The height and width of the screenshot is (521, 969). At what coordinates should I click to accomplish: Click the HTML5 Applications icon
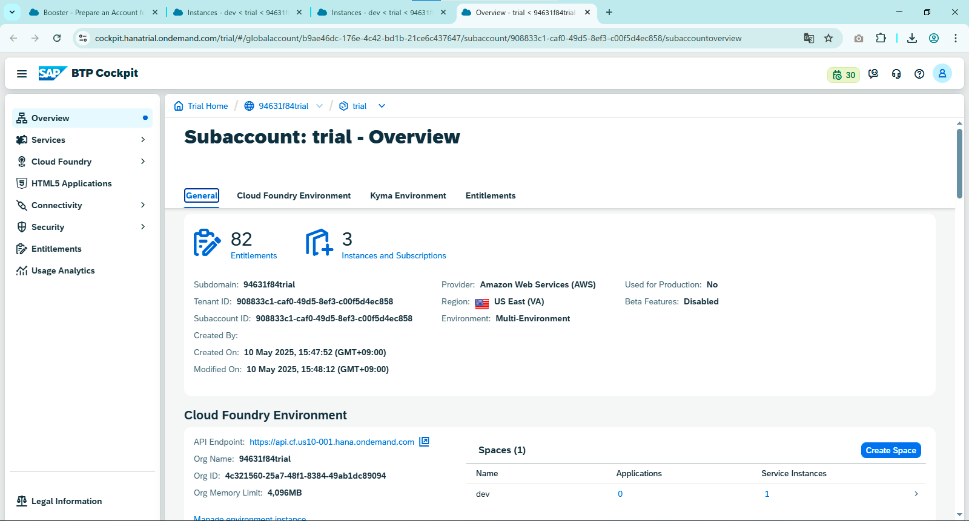22,183
